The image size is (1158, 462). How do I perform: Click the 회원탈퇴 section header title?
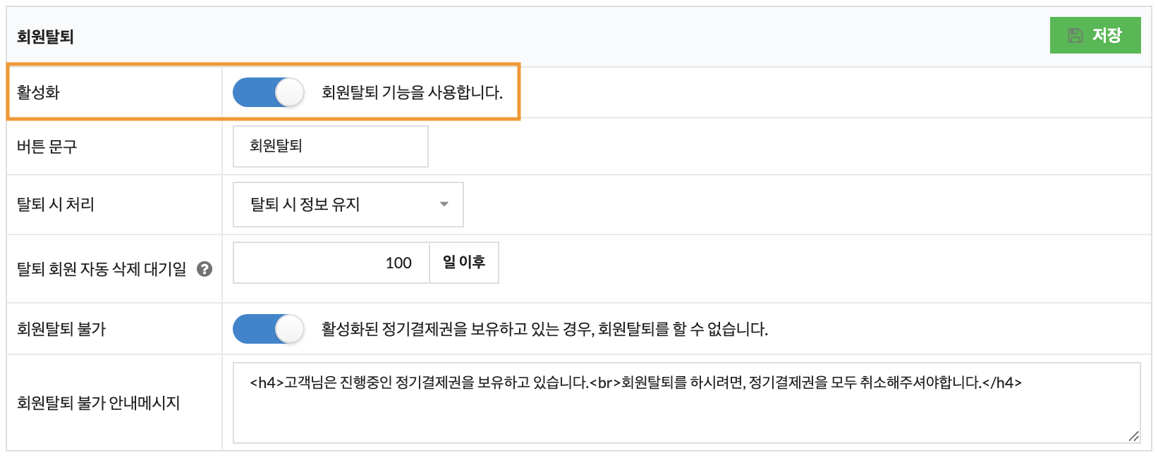[x=45, y=37]
